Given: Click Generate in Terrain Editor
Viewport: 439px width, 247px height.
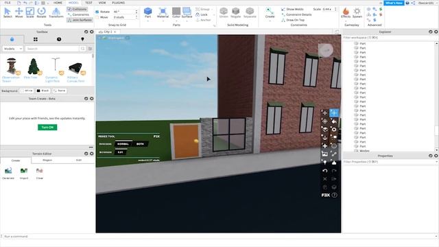Looking at the screenshot, I should [x=8, y=173].
